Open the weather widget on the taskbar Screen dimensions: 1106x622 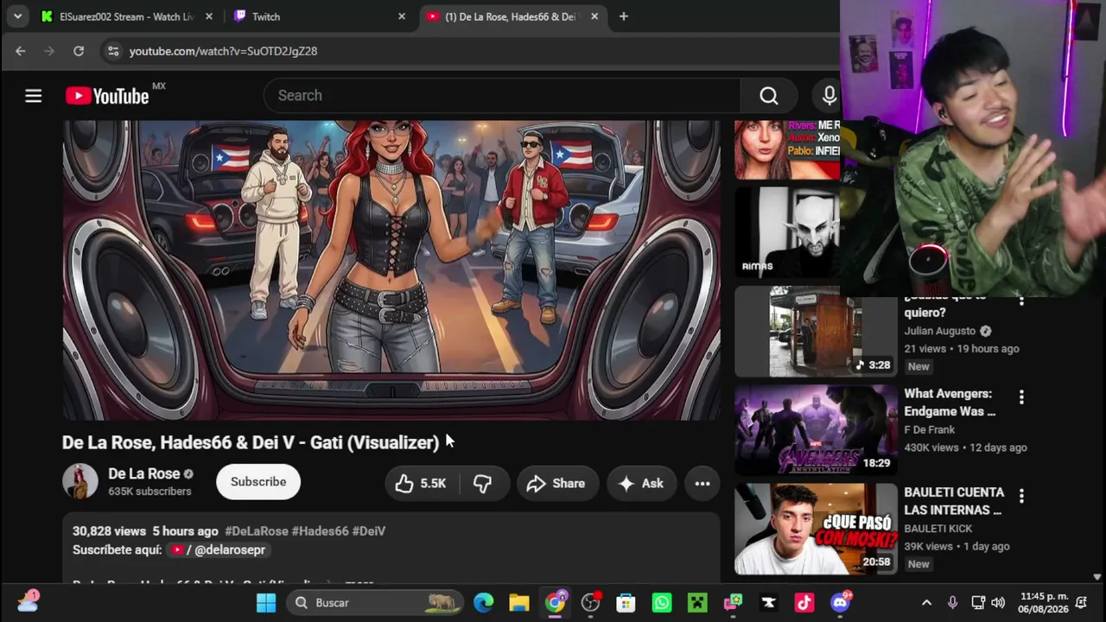28,602
